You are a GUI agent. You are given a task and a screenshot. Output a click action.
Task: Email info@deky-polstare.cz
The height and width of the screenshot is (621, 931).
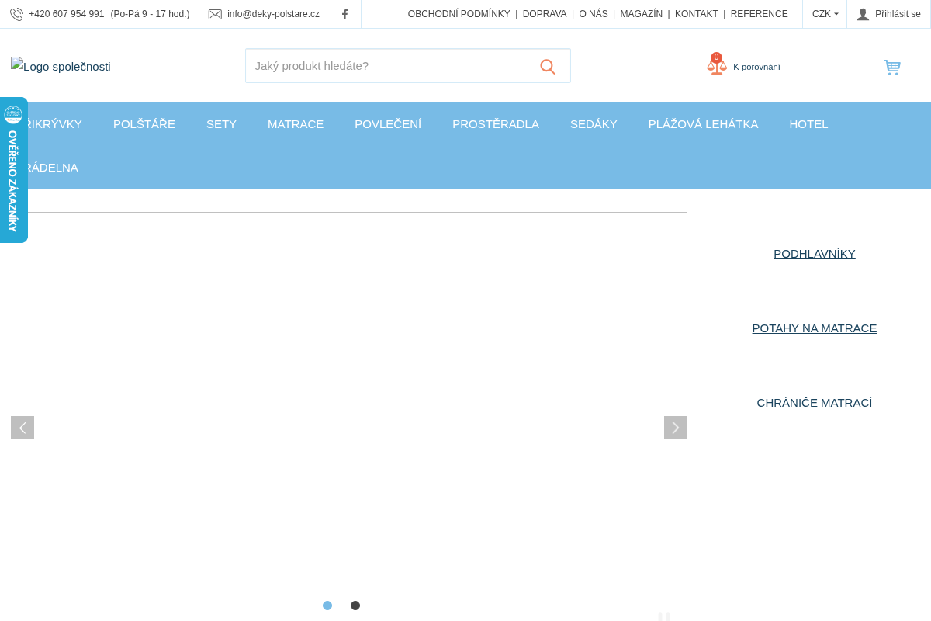pos(273,14)
